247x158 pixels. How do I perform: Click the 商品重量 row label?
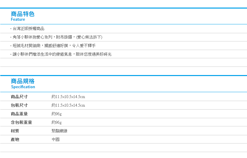click(x=19, y=114)
